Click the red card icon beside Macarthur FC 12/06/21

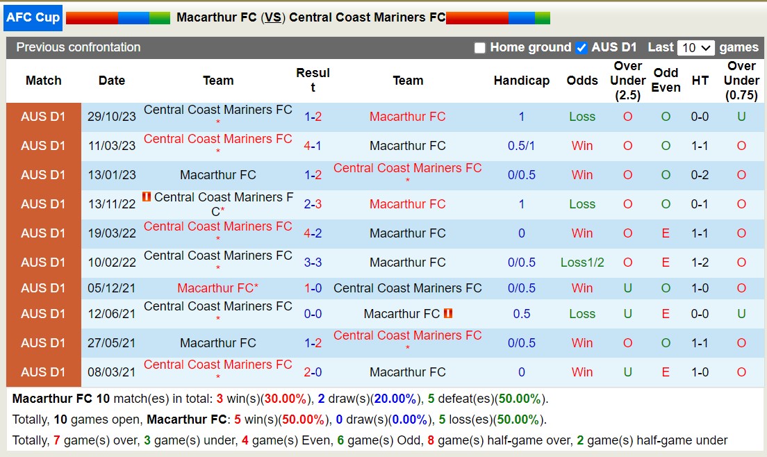tap(448, 313)
